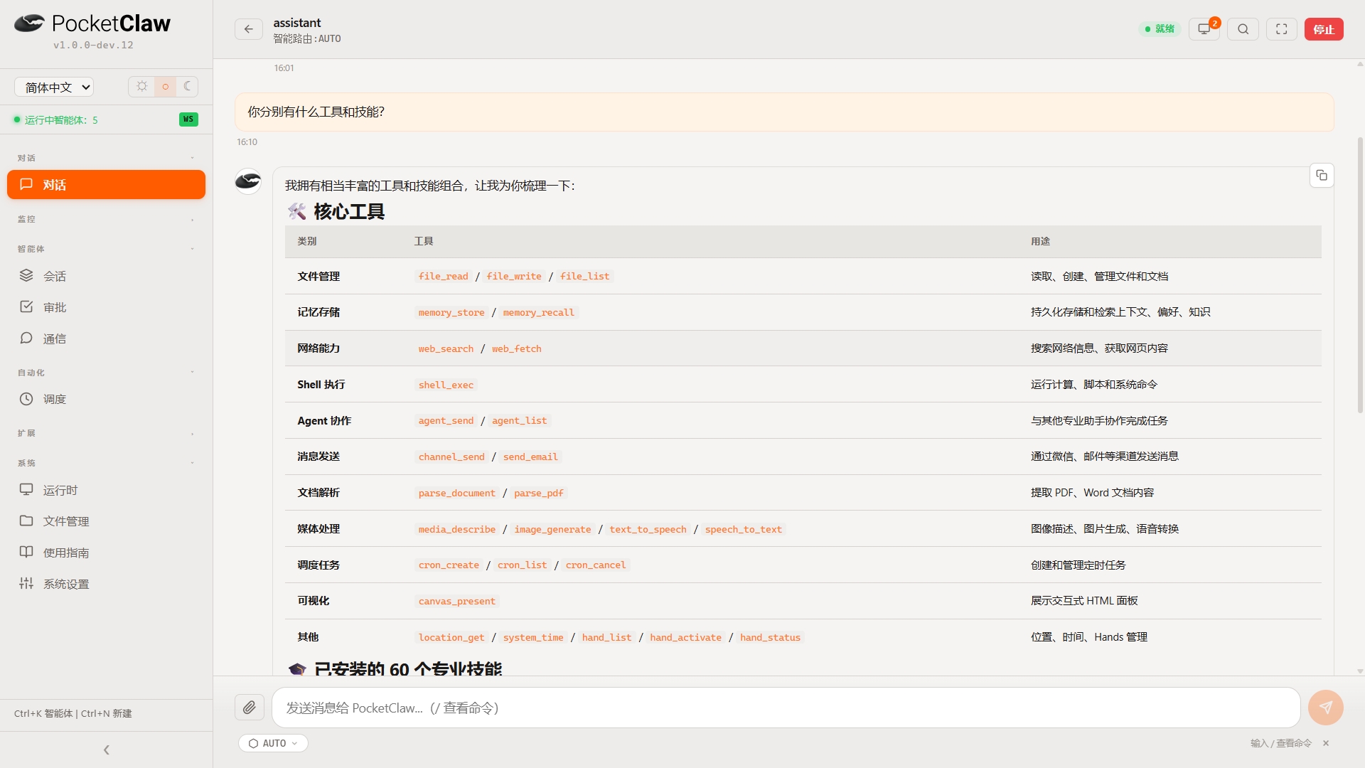Image resolution: width=1365 pixels, height=768 pixels.
Task: Click the shell_exec tool tag
Action: pyautogui.click(x=446, y=385)
